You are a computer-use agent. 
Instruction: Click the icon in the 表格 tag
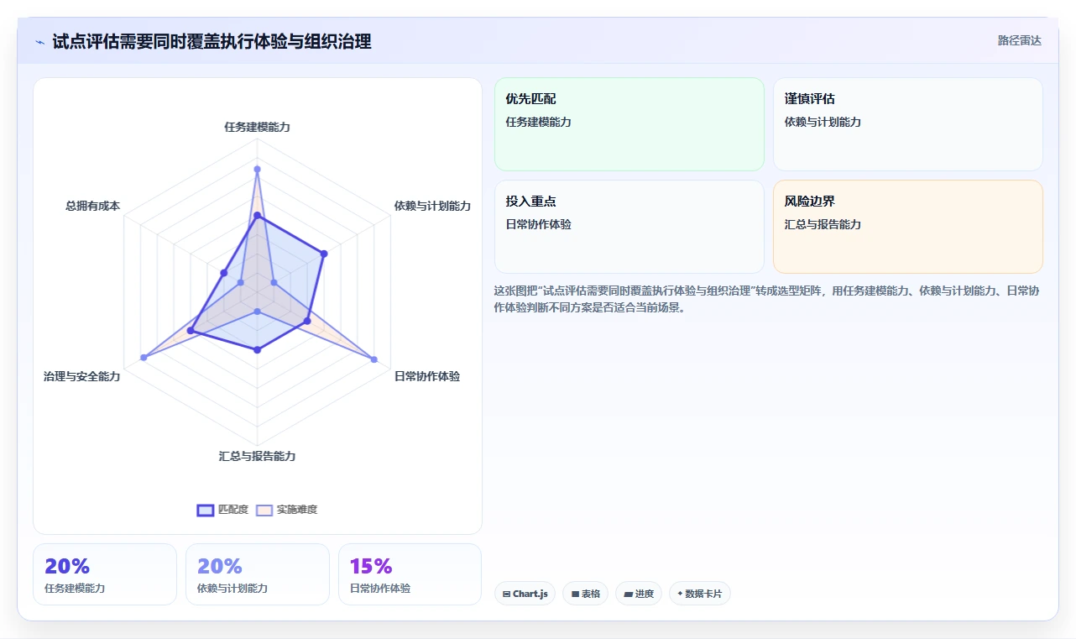[575, 594]
